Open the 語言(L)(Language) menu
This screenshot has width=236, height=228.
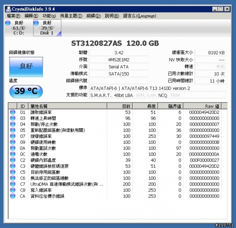140,16
